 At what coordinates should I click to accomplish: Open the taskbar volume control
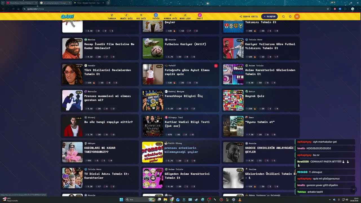(x=347, y=200)
